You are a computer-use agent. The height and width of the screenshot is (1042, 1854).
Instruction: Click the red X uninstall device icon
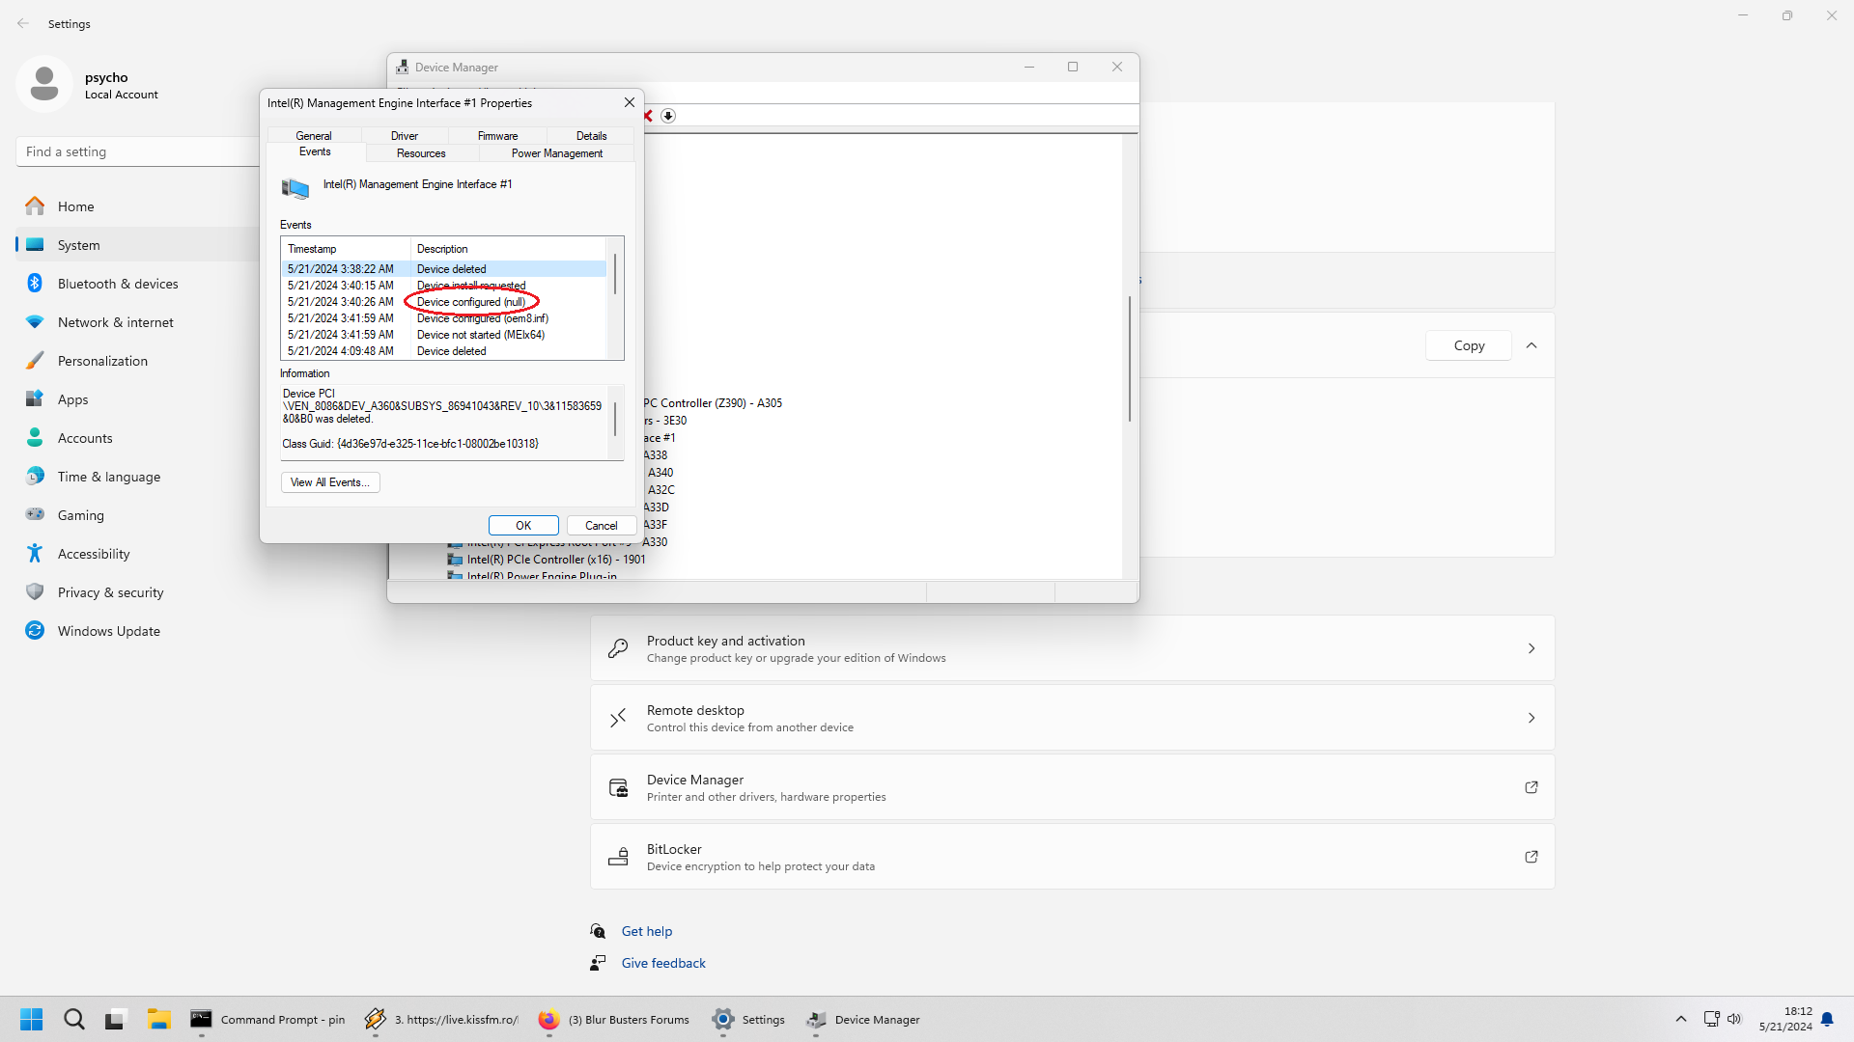click(x=648, y=116)
